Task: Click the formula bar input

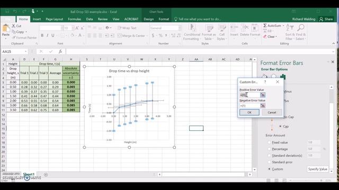Action: (x=199, y=51)
